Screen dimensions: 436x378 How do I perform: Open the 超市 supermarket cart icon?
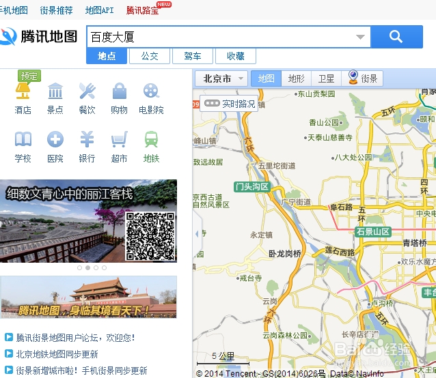[x=120, y=139]
